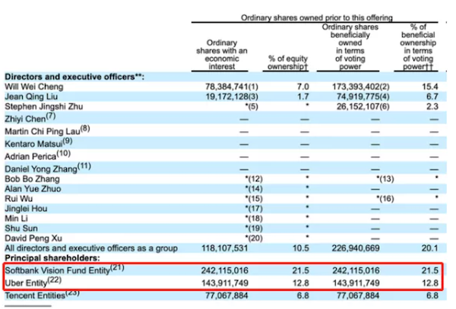The image size is (456, 309).
Task: Select the name Shu Sun
Action: tap(21, 229)
